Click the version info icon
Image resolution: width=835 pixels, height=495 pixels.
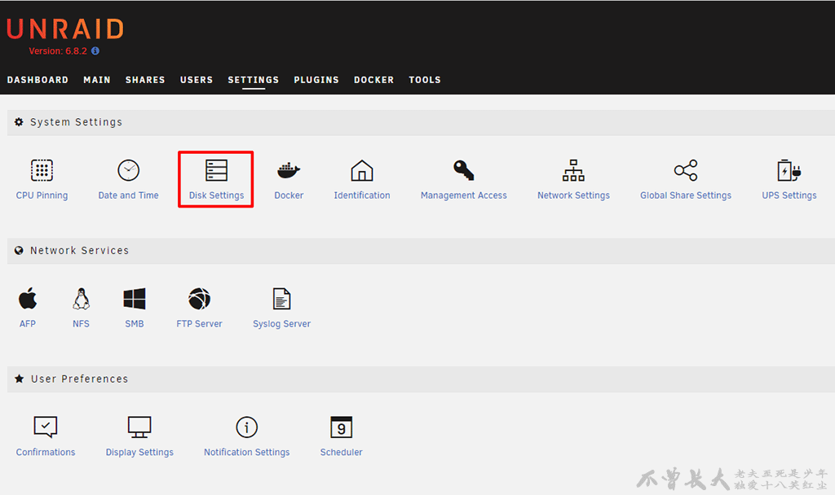(x=95, y=51)
